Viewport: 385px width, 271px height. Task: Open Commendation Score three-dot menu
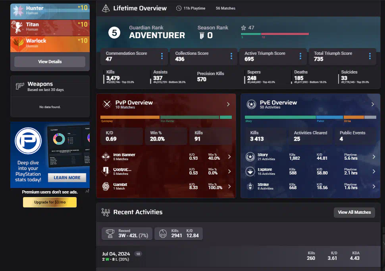coord(162,56)
